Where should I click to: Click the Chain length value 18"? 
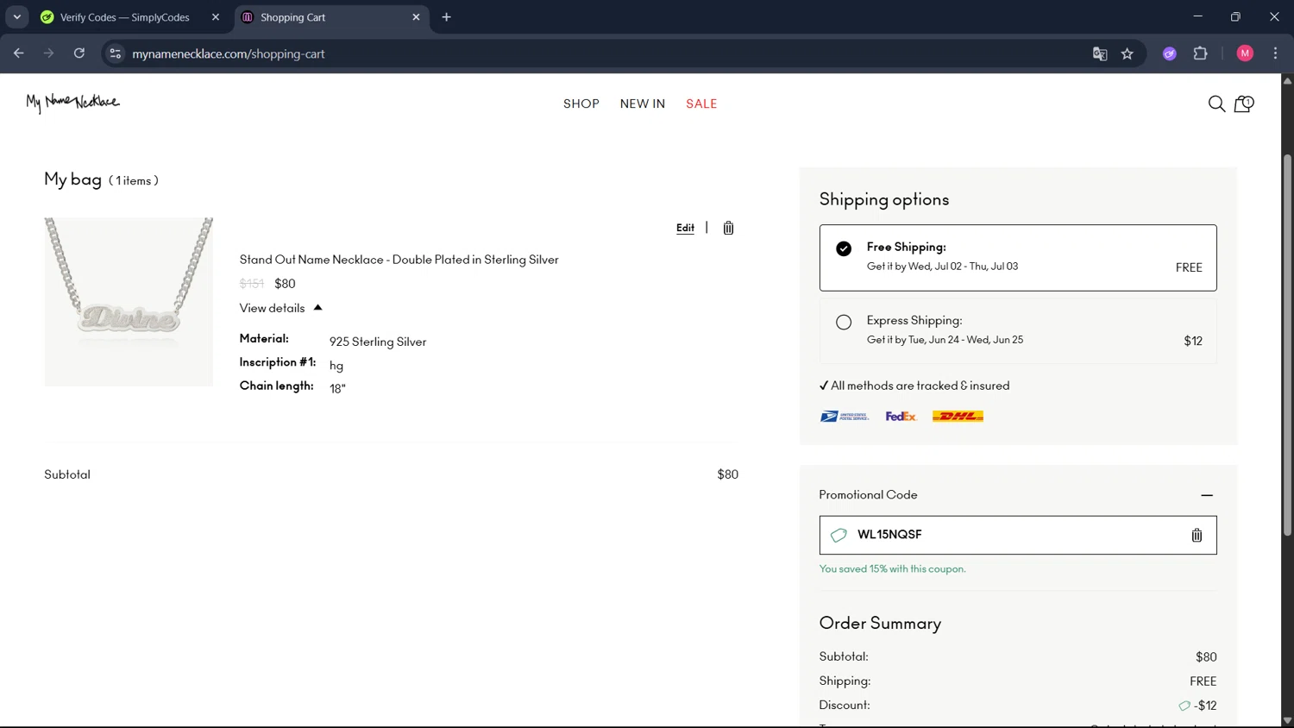pyautogui.click(x=337, y=388)
